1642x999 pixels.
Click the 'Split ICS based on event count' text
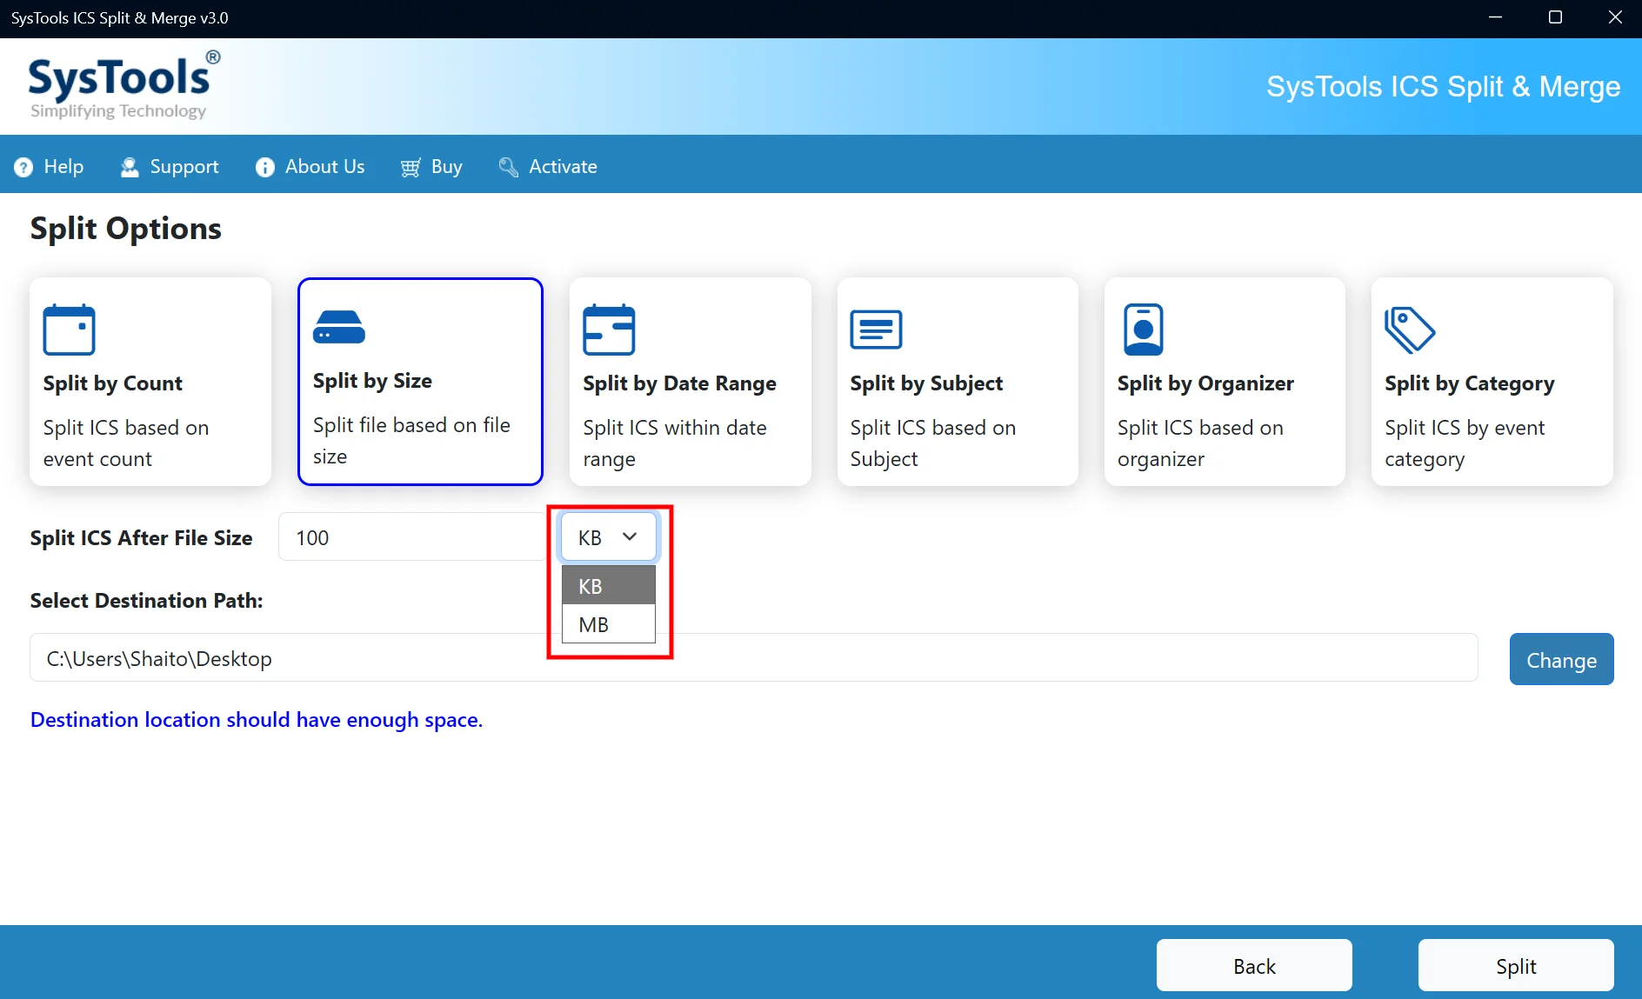pyautogui.click(x=126, y=443)
